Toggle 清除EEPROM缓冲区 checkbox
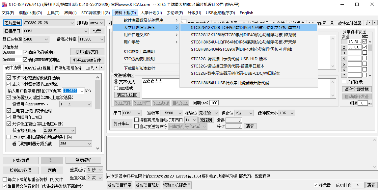The image size is (378, 190). [x=25, y=60]
